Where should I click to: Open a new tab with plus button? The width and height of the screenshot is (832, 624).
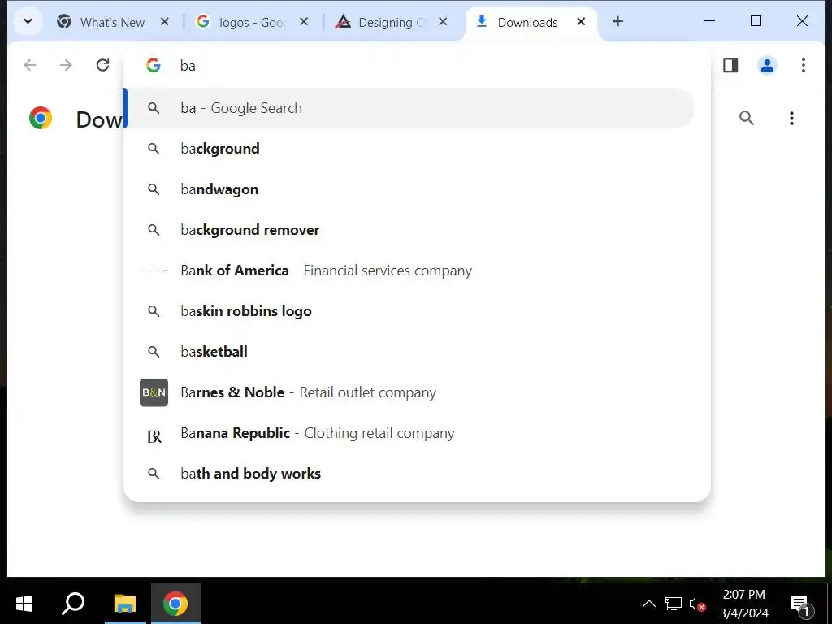[617, 22]
